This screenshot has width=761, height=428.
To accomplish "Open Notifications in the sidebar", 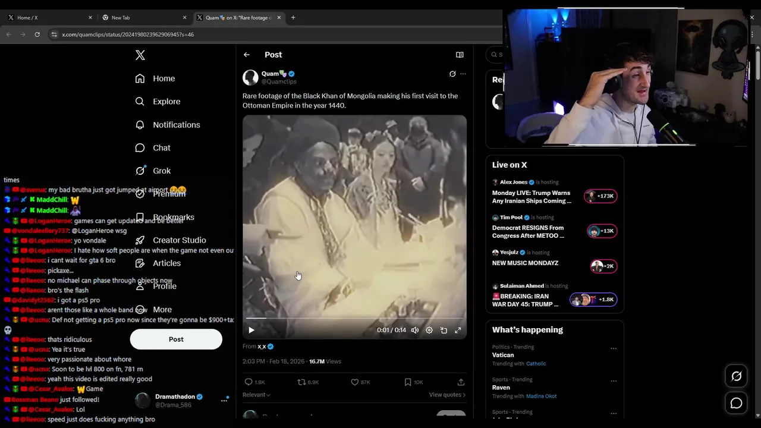I will (x=168, y=125).
